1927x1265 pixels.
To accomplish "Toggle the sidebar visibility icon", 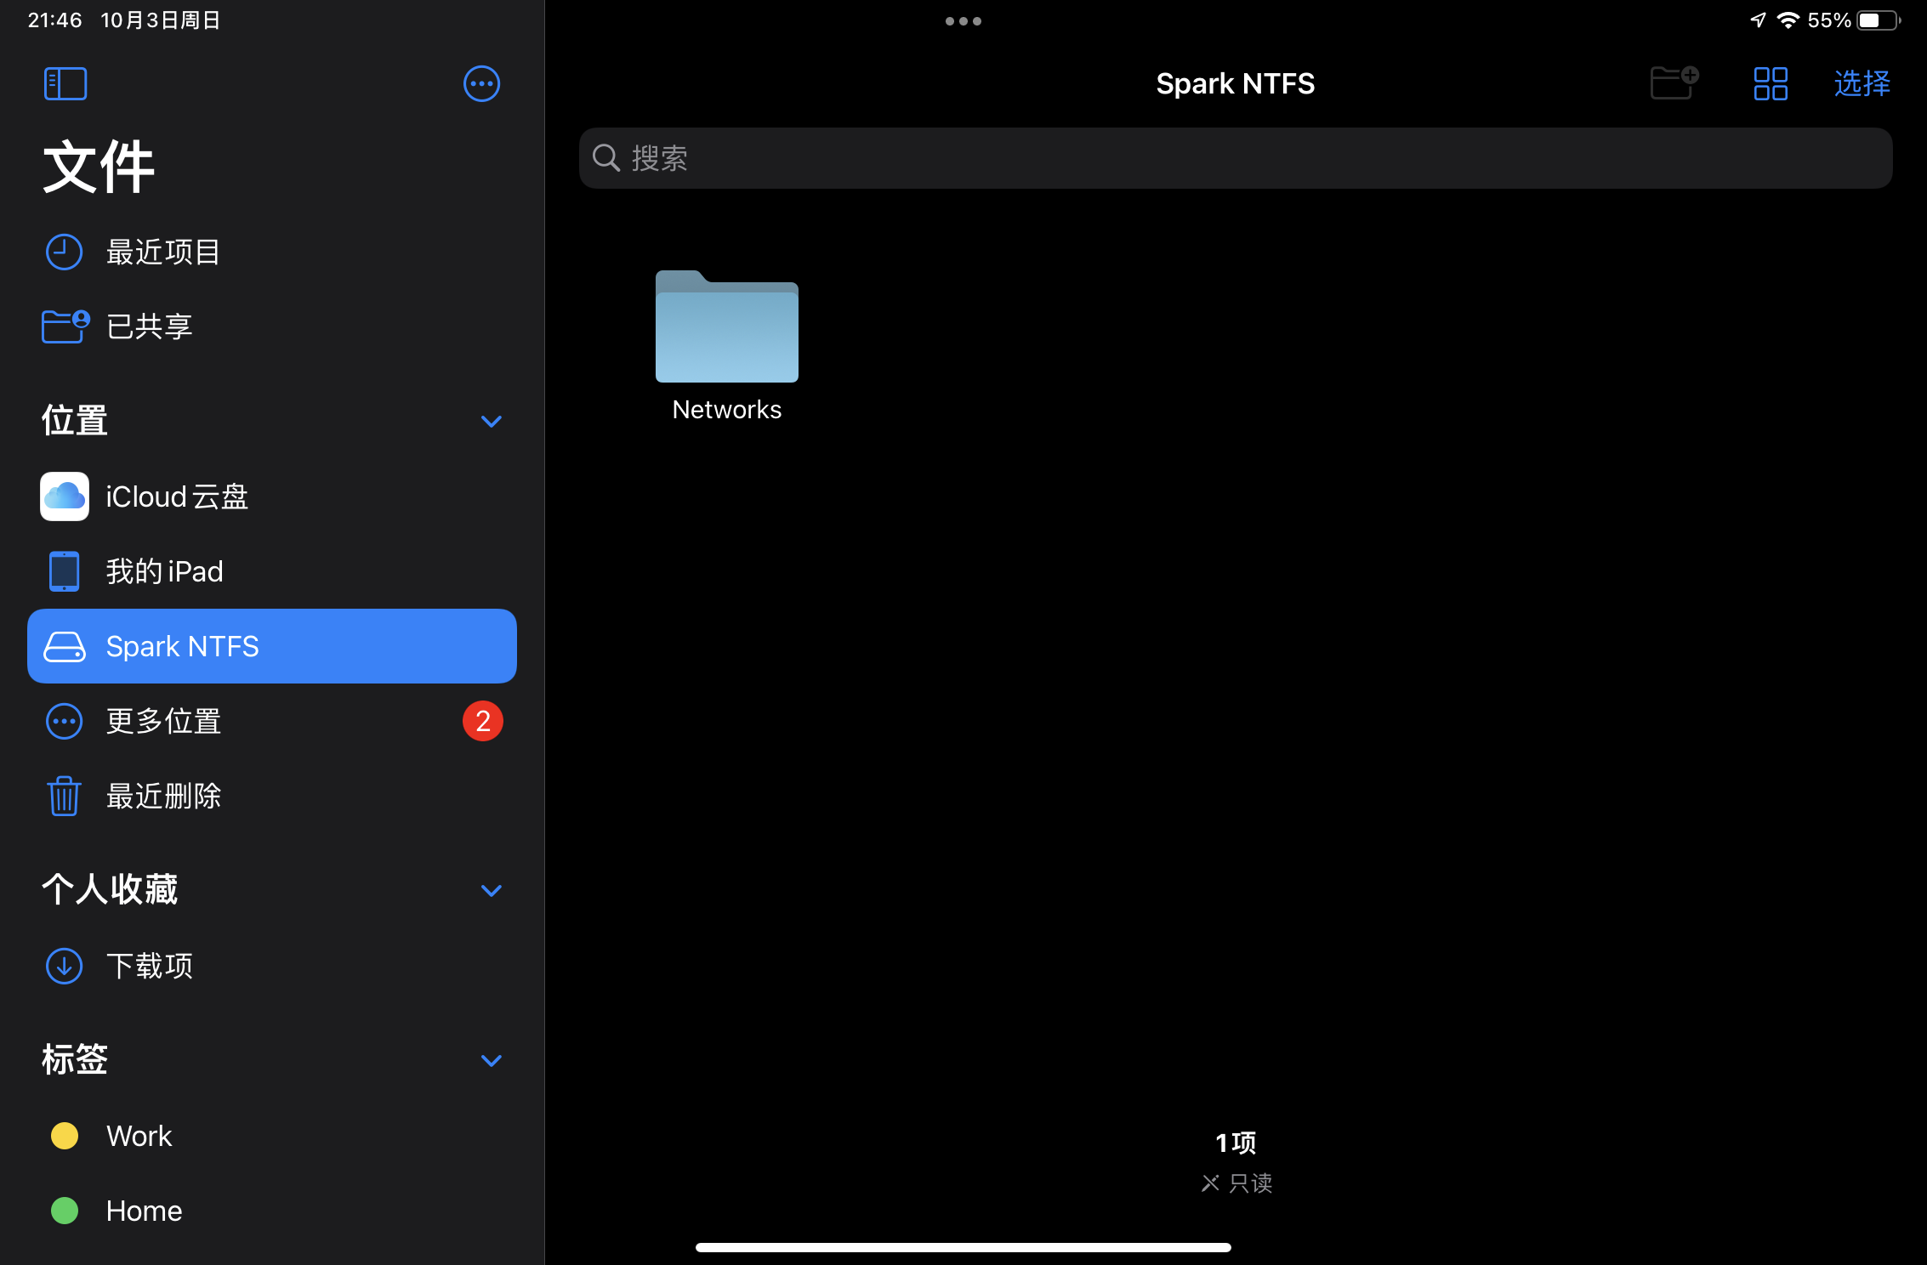I will [65, 83].
